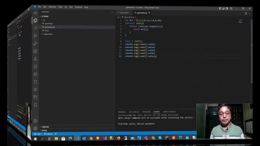
Task: Open the Search view in activity bar
Action: (x=35, y=28)
